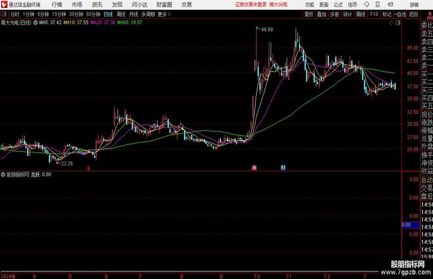Click the MA5: 37.42 label
The height and width of the screenshot is (279, 433).
tap(50, 22)
